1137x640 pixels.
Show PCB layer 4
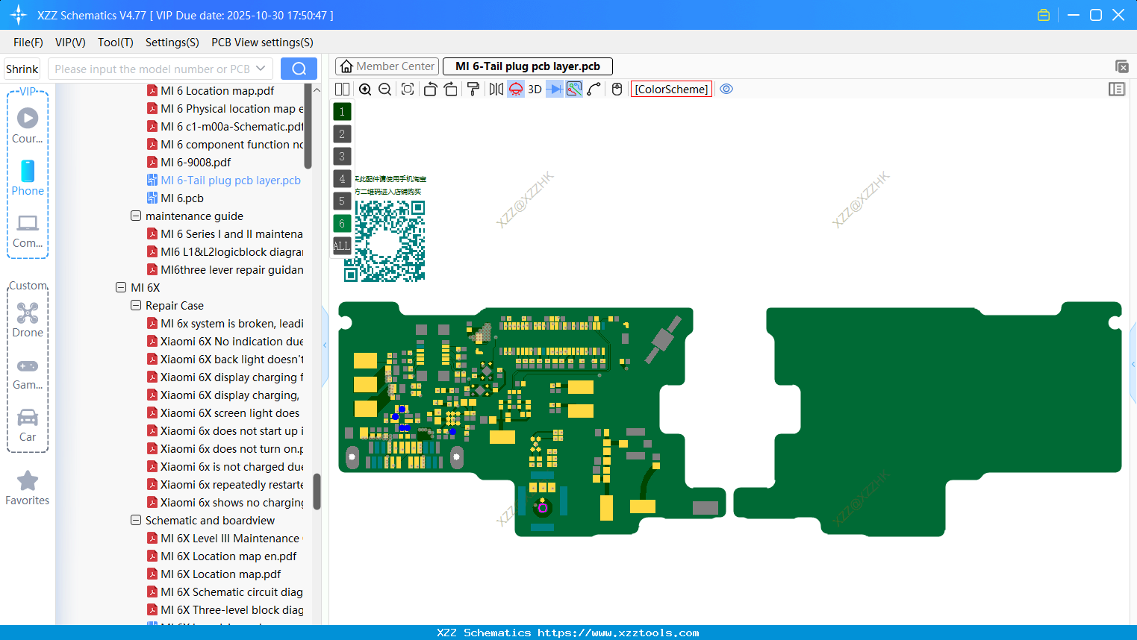pyautogui.click(x=342, y=179)
